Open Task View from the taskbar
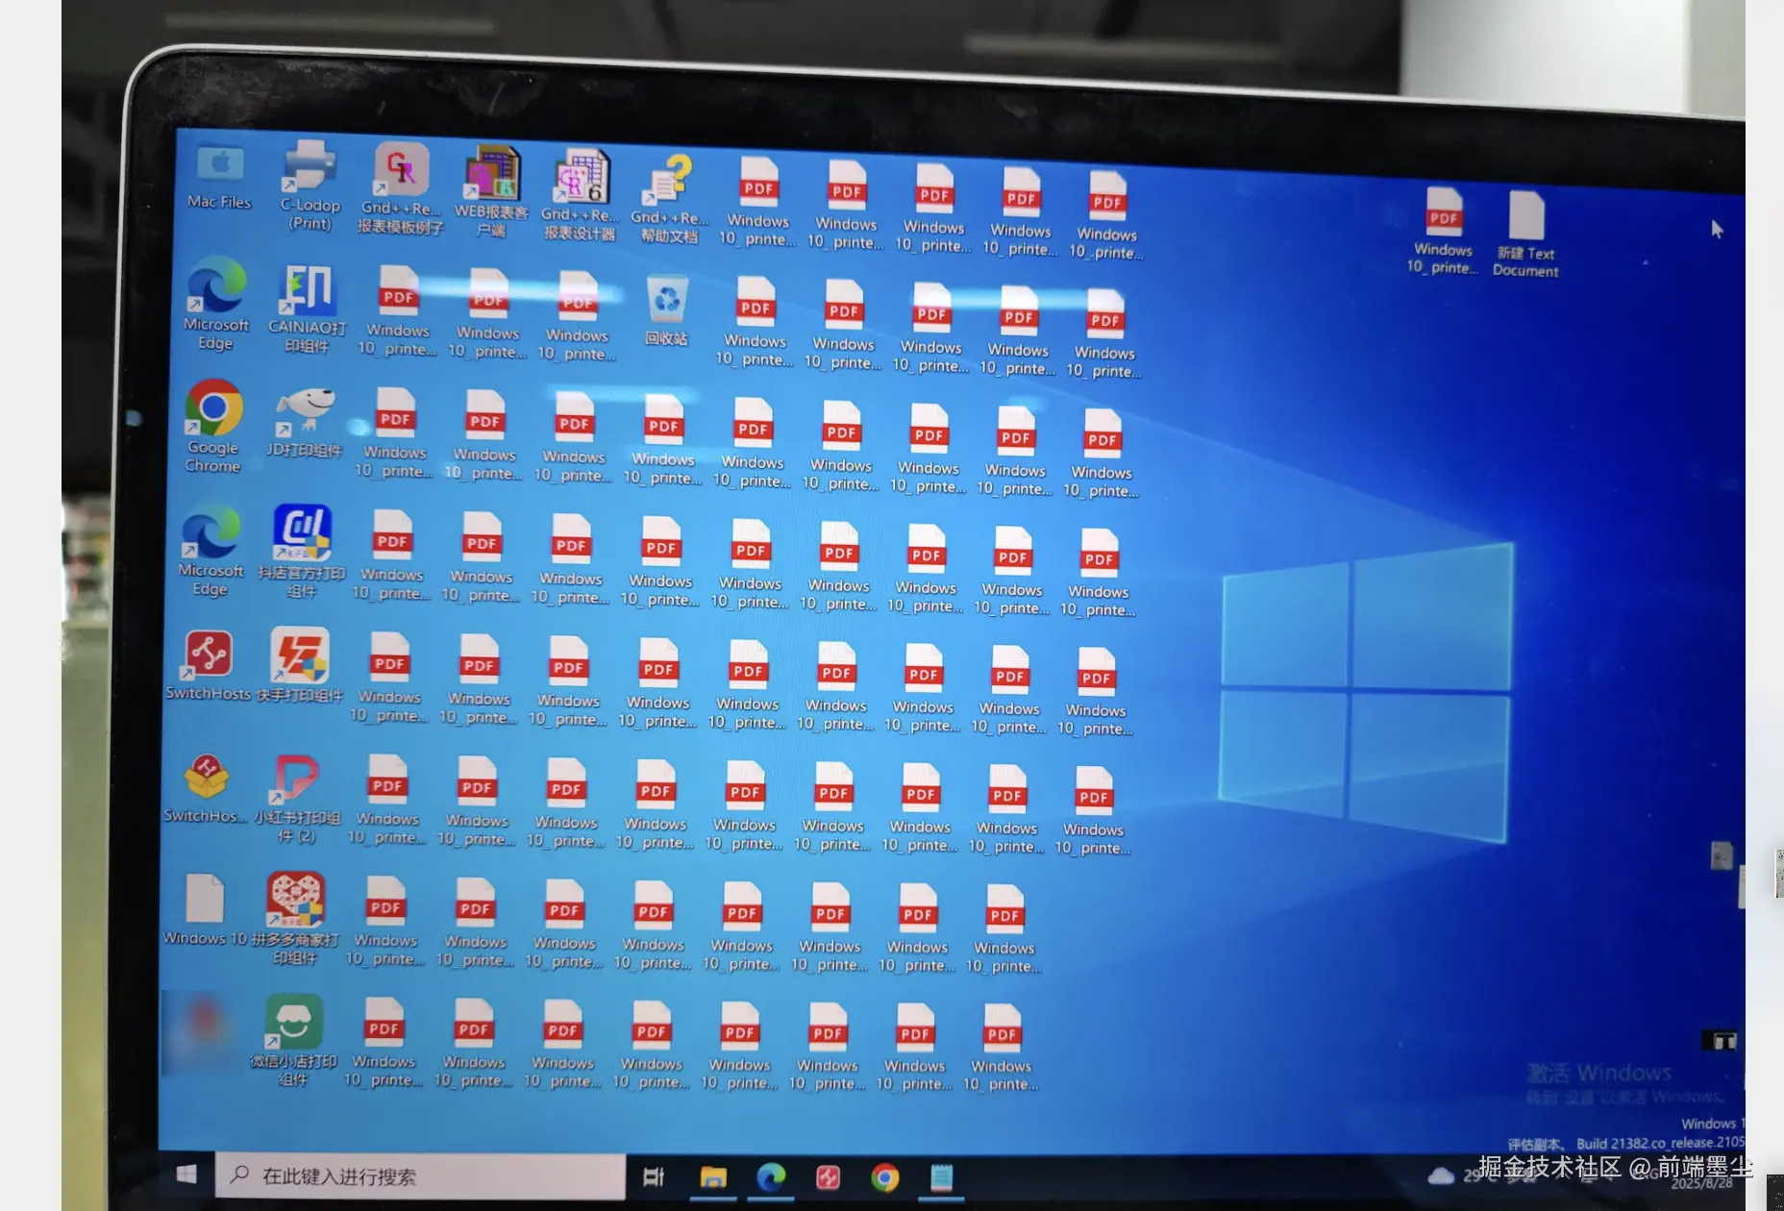 (x=654, y=1176)
